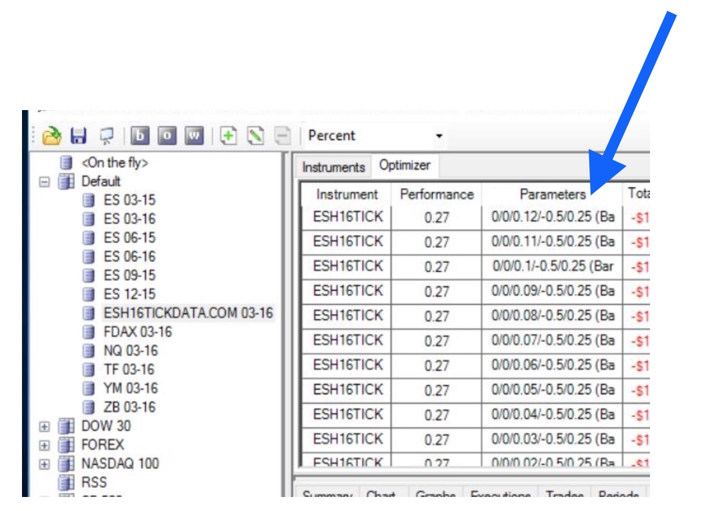Click the 0/0/0.11/-0.5/0.25 parameters cell
The width and height of the screenshot is (708, 511).
tap(552, 242)
